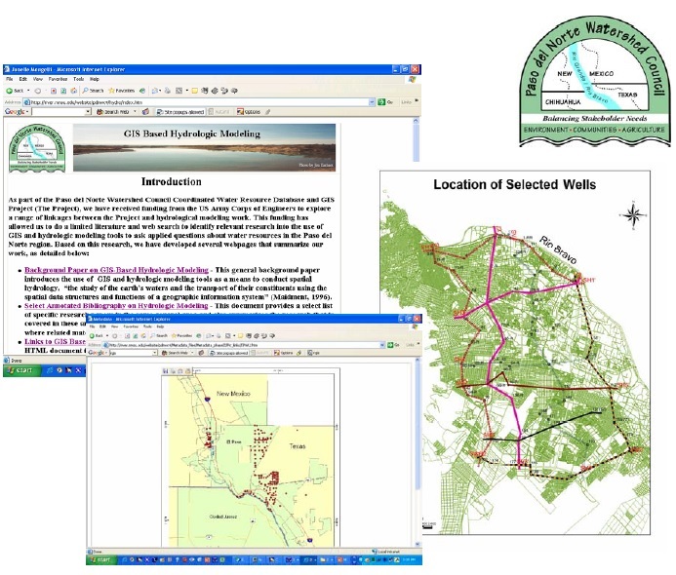Open Help menu in Metadata window
Screen dimensions: 676x575
160,326
